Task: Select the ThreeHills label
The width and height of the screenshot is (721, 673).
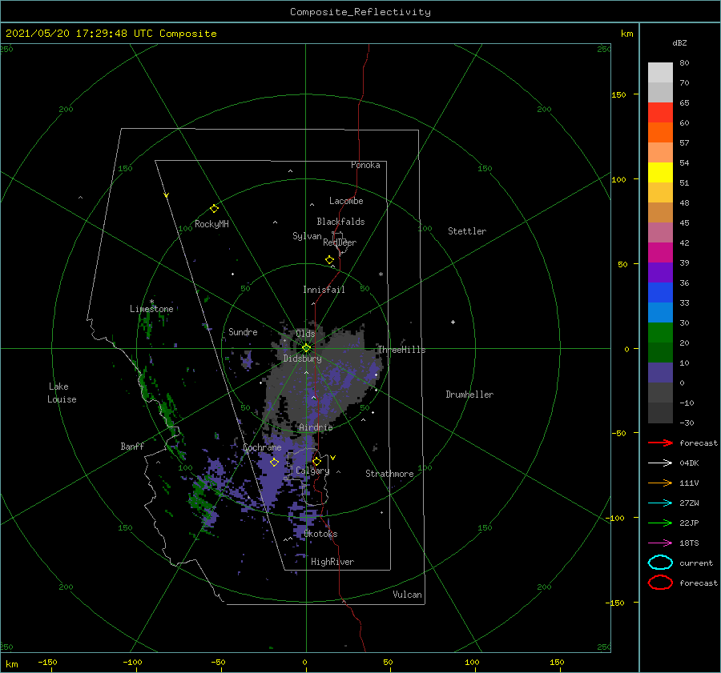Action: pos(401,350)
